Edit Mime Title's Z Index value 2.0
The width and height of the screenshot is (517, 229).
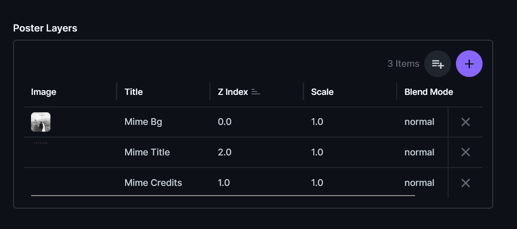225,153
